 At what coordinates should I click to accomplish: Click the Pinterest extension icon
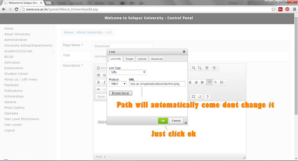pyautogui.click(x=287, y=9)
